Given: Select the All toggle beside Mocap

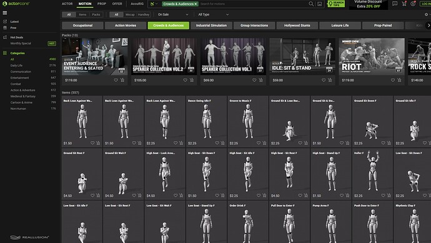Looking at the screenshot, I should pyautogui.click(x=117, y=14).
